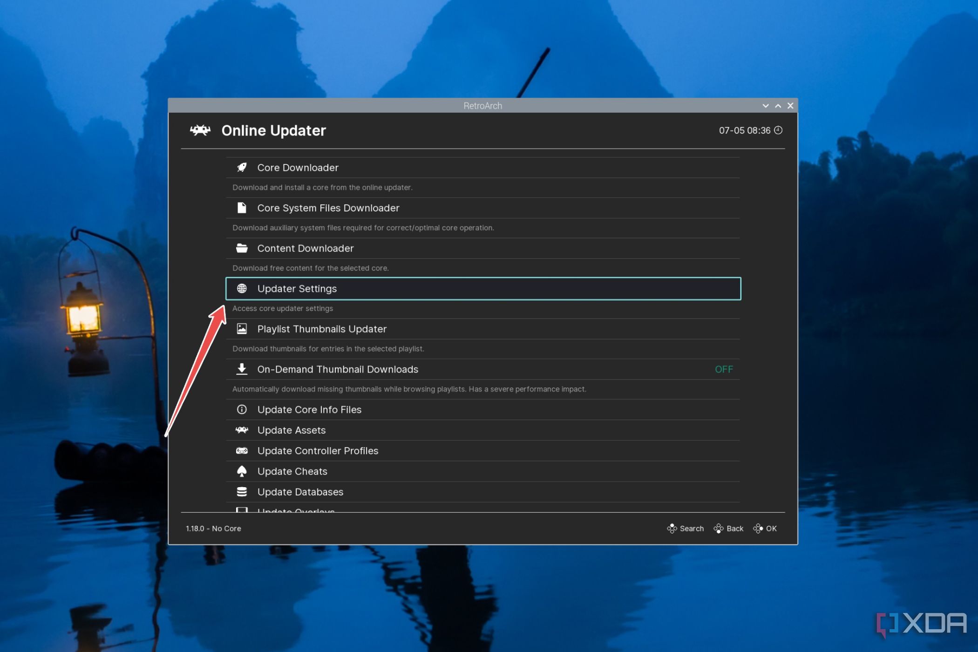
Task: Click the RetroArch window title bar text
Action: coord(483,106)
